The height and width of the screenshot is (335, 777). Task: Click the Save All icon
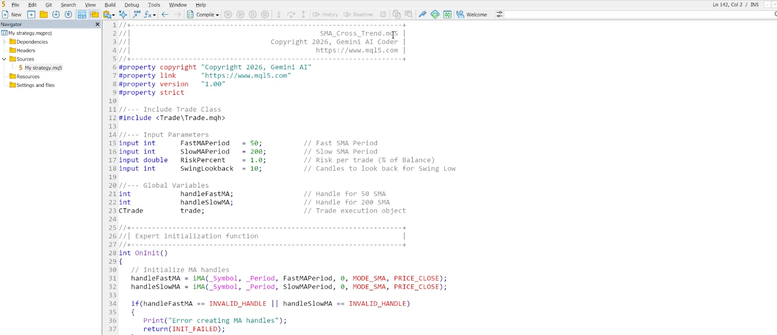tap(68, 15)
